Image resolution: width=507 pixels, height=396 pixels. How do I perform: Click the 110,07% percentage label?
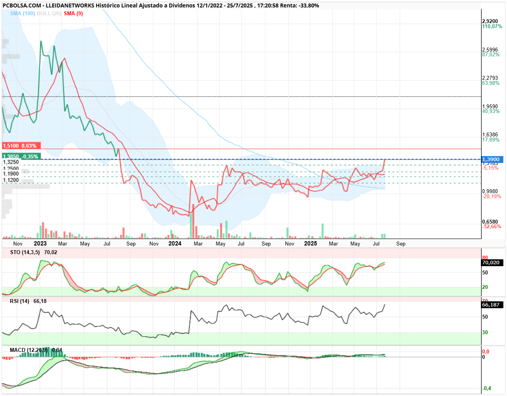pyautogui.click(x=492, y=26)
